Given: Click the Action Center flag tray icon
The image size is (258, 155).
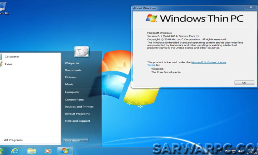Looking at the screenshot, I should 228,151.
